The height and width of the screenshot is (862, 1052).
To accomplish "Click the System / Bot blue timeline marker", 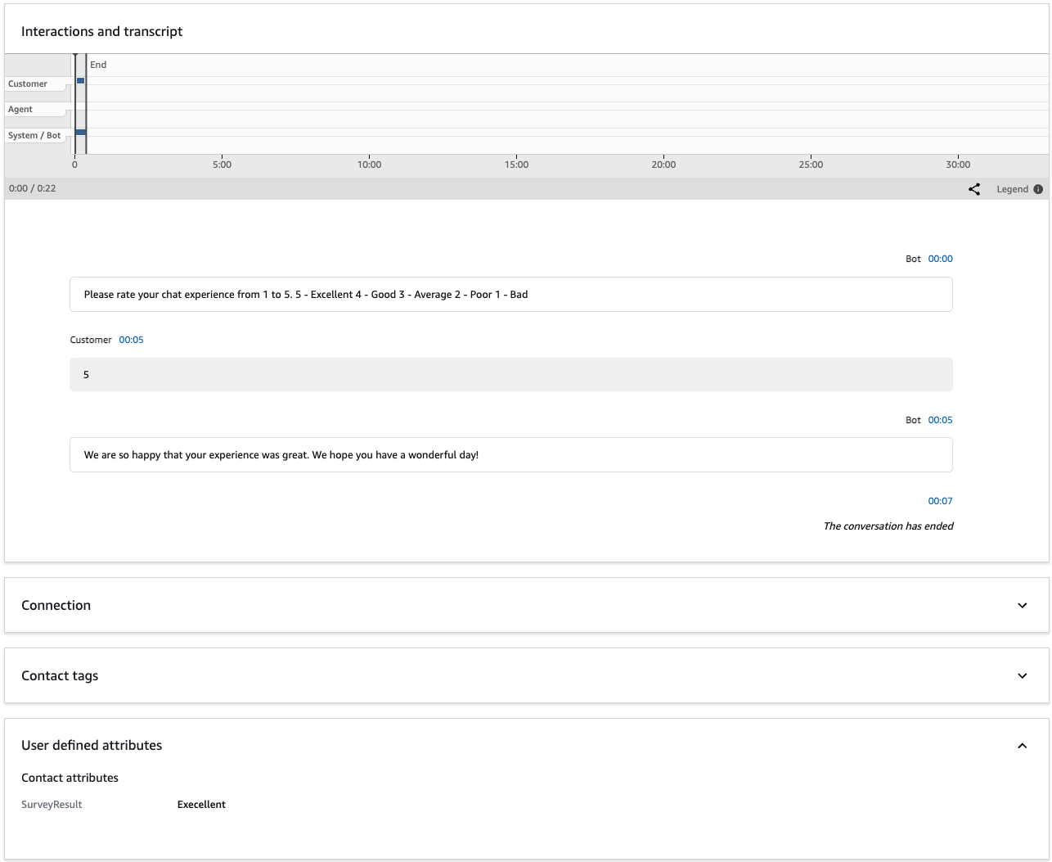I will pyautogui.click(x=79, y=132).
